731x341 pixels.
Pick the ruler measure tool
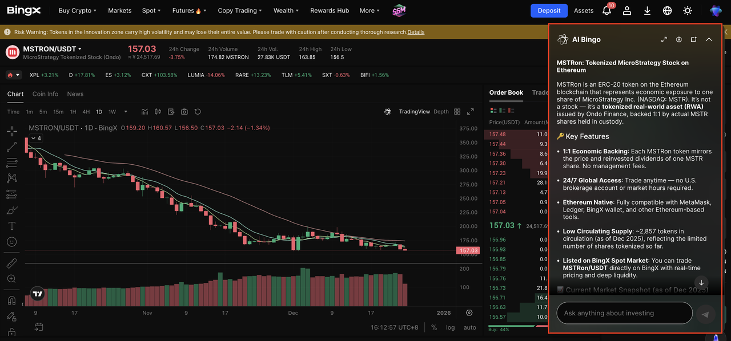[x=11, y=263]
